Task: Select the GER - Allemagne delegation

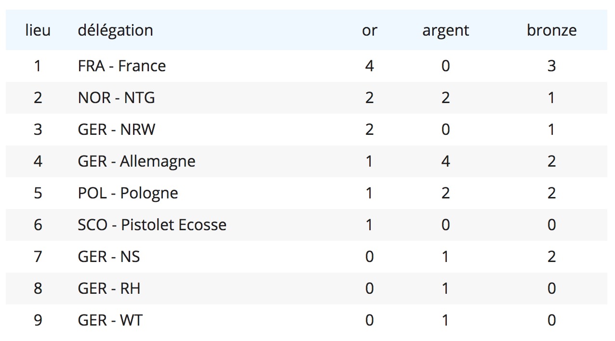Action: 136,161
